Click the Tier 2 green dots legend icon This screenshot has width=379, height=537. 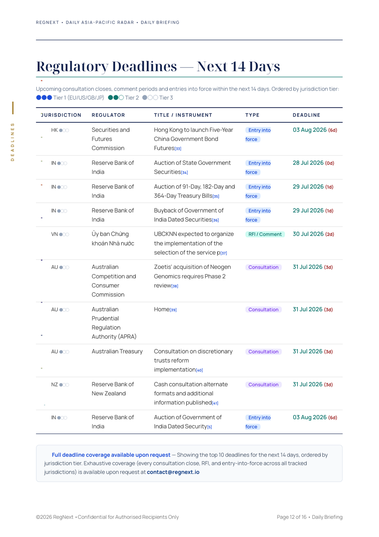click(116, 98)
